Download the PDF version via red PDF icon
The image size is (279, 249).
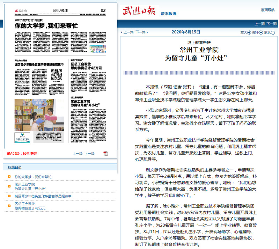(x=106, y=153)
